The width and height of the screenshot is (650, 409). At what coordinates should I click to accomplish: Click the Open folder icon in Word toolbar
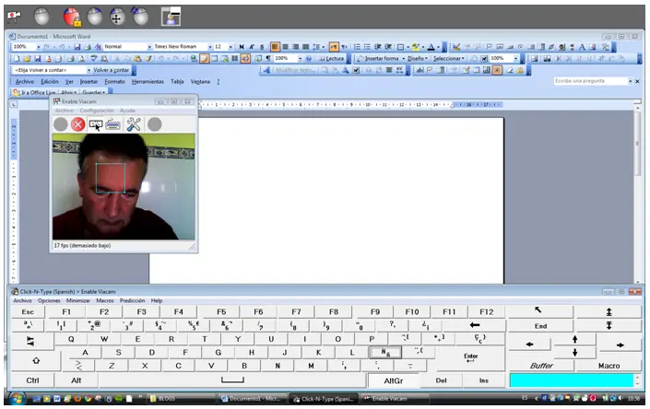coord(28,58)
